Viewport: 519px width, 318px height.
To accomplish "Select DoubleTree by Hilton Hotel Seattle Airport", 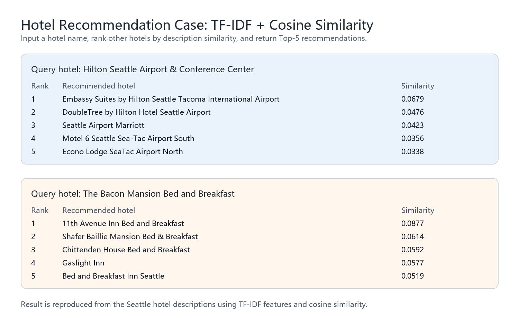I will (x=136, y=112).
